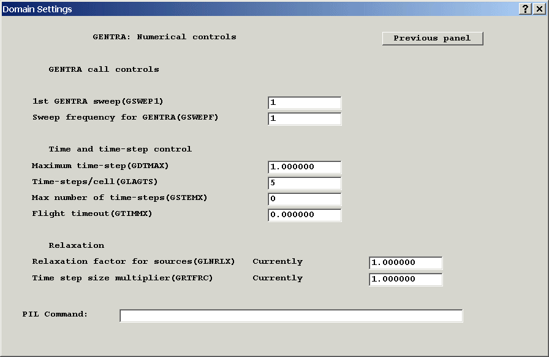
Task: Click 'Currently' beside Relaxation factor (GLNRLX)
Action: point(278,261)
